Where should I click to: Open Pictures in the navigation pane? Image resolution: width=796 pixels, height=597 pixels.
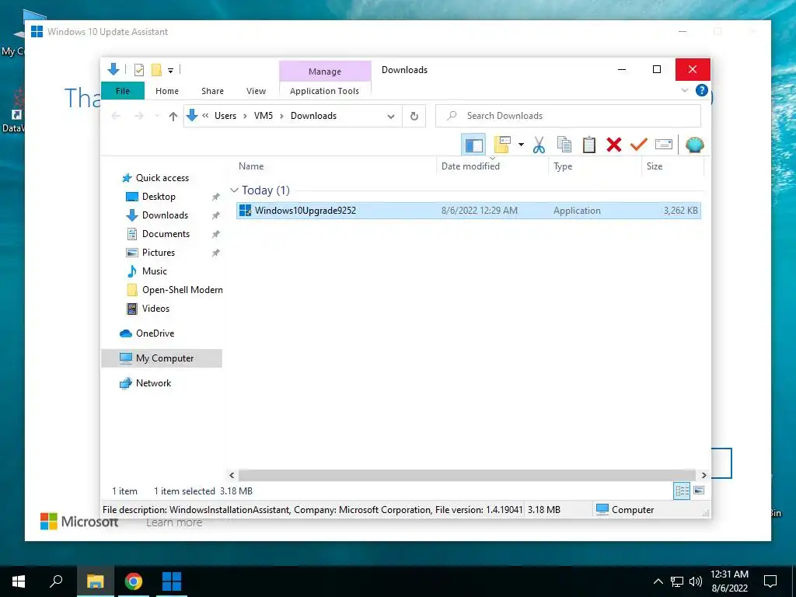pyautogui.click(x=159, y=253)
